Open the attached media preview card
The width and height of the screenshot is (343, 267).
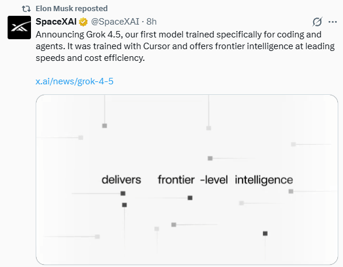[x=187, y=180]
